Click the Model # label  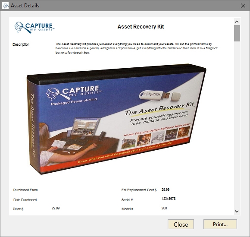[127, 209]
